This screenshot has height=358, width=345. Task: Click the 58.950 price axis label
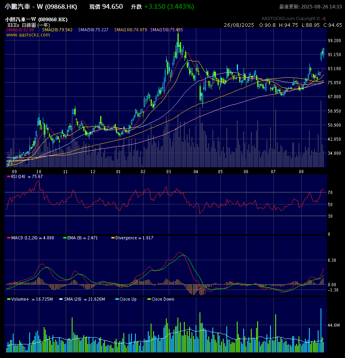click(334, 111)
